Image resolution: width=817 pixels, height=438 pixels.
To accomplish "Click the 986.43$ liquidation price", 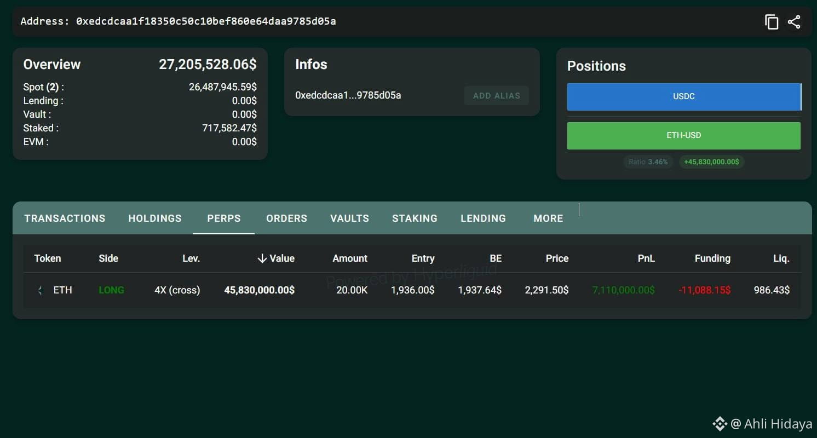I will point(772,290).
